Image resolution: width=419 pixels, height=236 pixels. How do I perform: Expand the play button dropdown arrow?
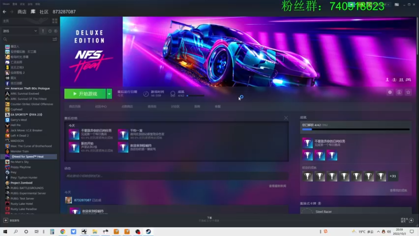click(x=109, y=94)
